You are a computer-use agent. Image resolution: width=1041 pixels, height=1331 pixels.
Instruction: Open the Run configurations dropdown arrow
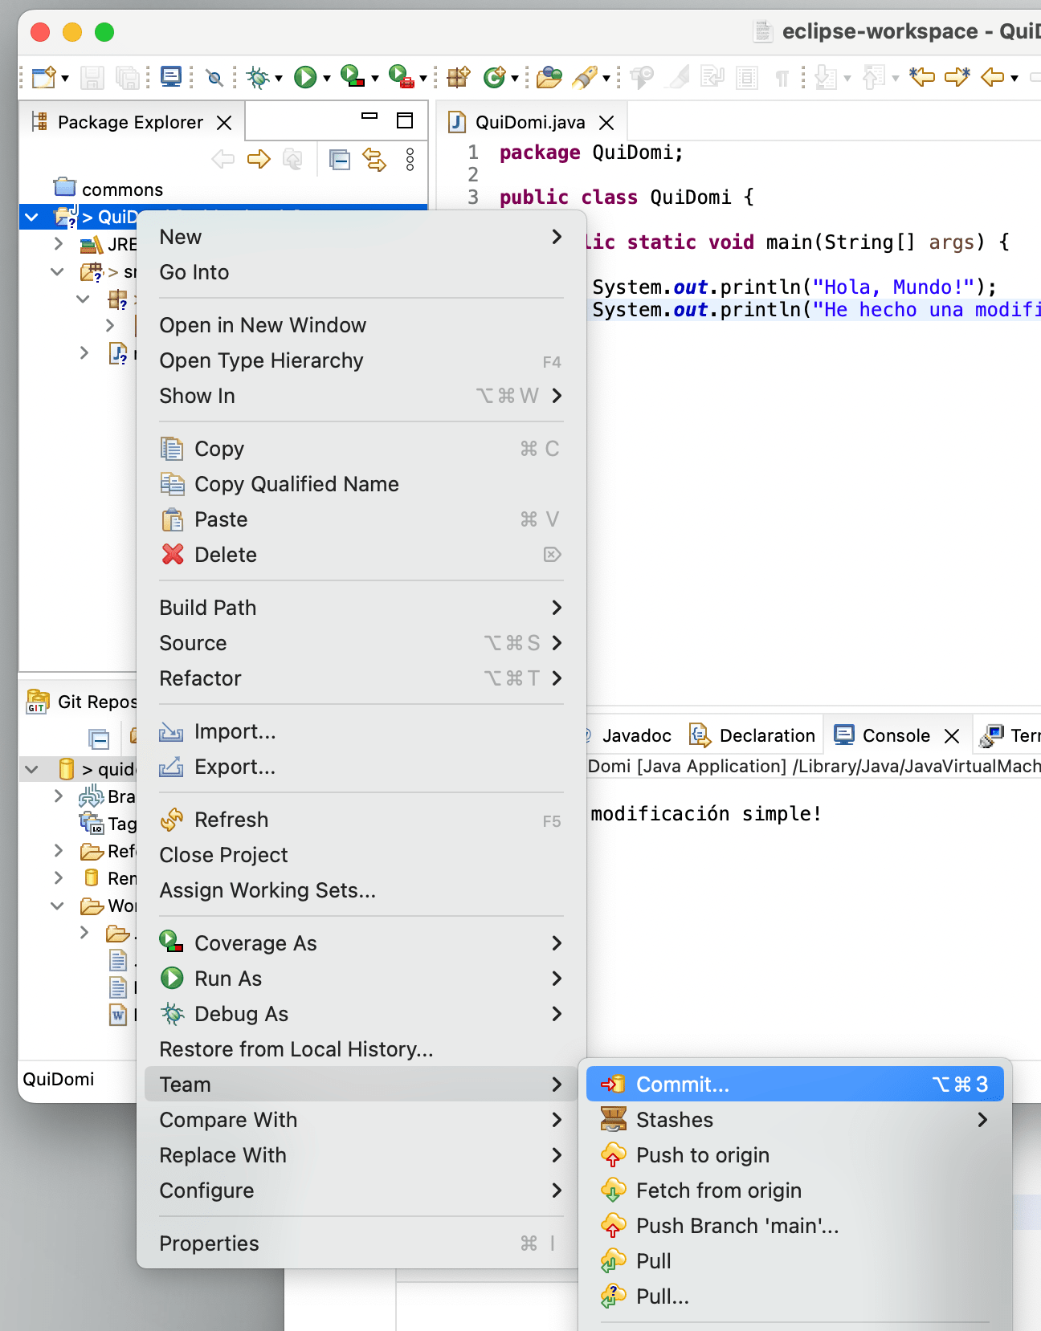(326, 79)
